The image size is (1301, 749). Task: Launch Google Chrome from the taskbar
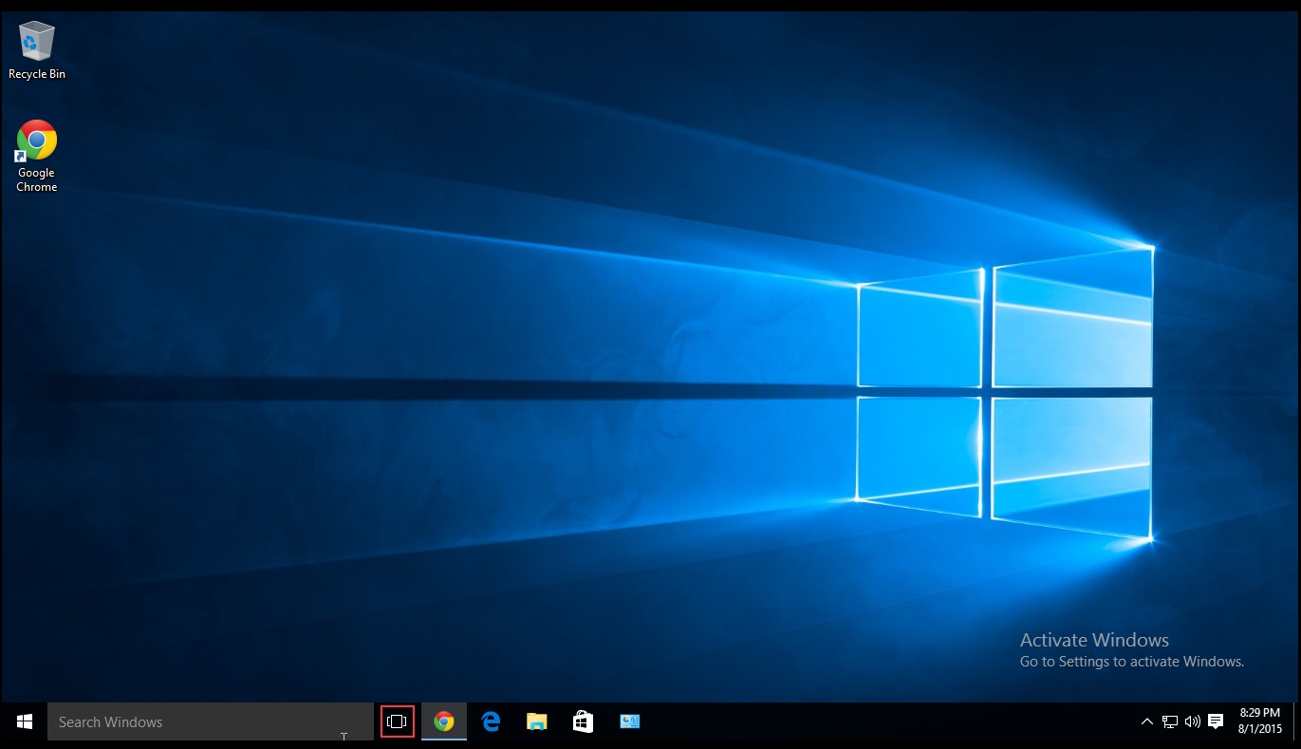(x=443, y=721)
